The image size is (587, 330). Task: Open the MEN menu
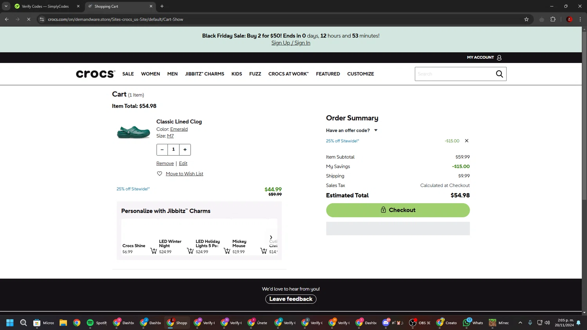172,74
